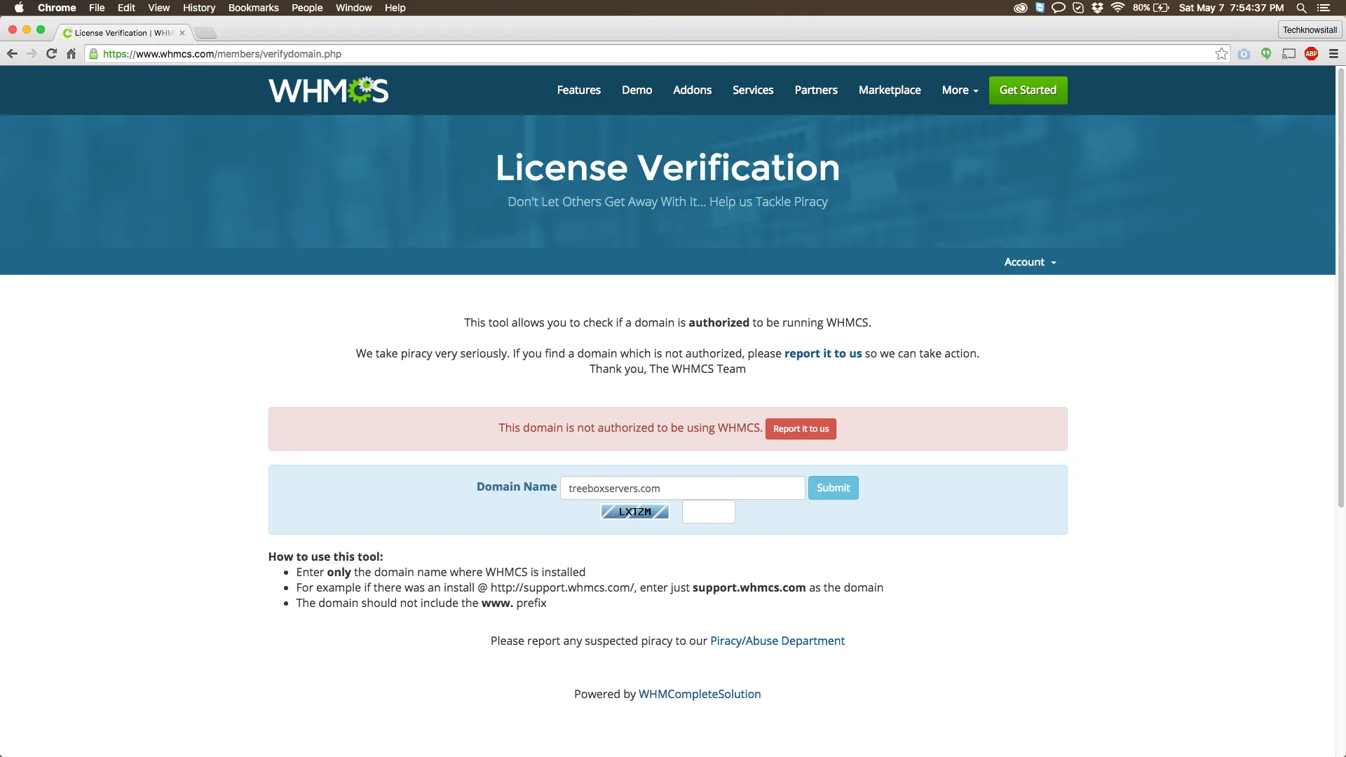Click the circled checkmark menu bar icon
This screenshot has width=1346, height=757.
(x=1078, y=8)
